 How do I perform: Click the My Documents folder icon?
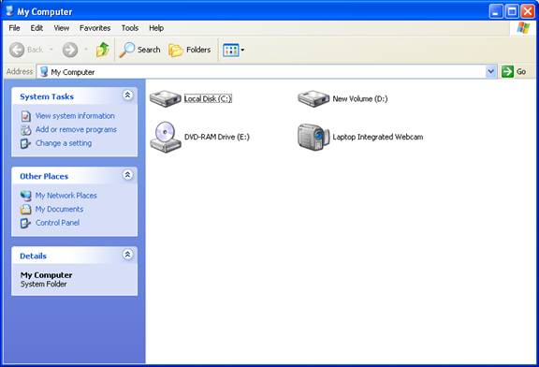(x=25, y=209)
